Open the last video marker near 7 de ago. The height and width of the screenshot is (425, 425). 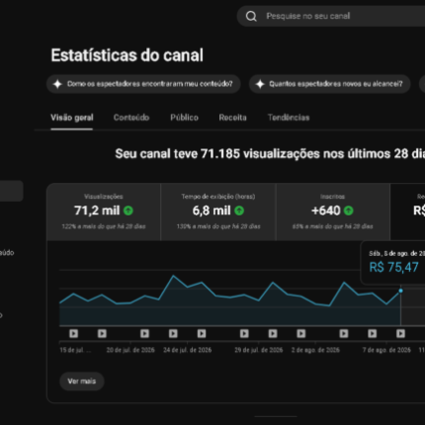400,334
